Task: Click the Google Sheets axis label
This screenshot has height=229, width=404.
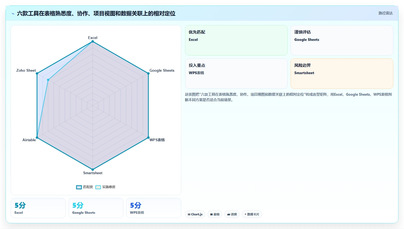Action: [162, 70]
